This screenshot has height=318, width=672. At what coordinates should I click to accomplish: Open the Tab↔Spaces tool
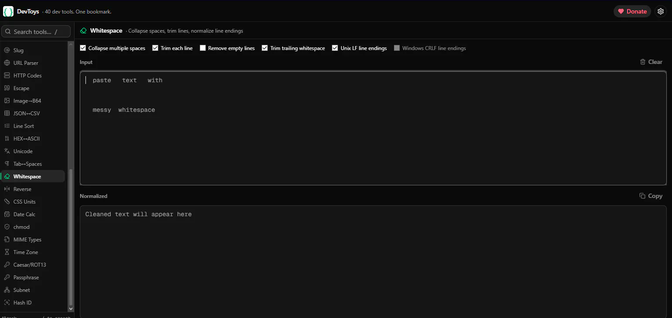point(33,164)
